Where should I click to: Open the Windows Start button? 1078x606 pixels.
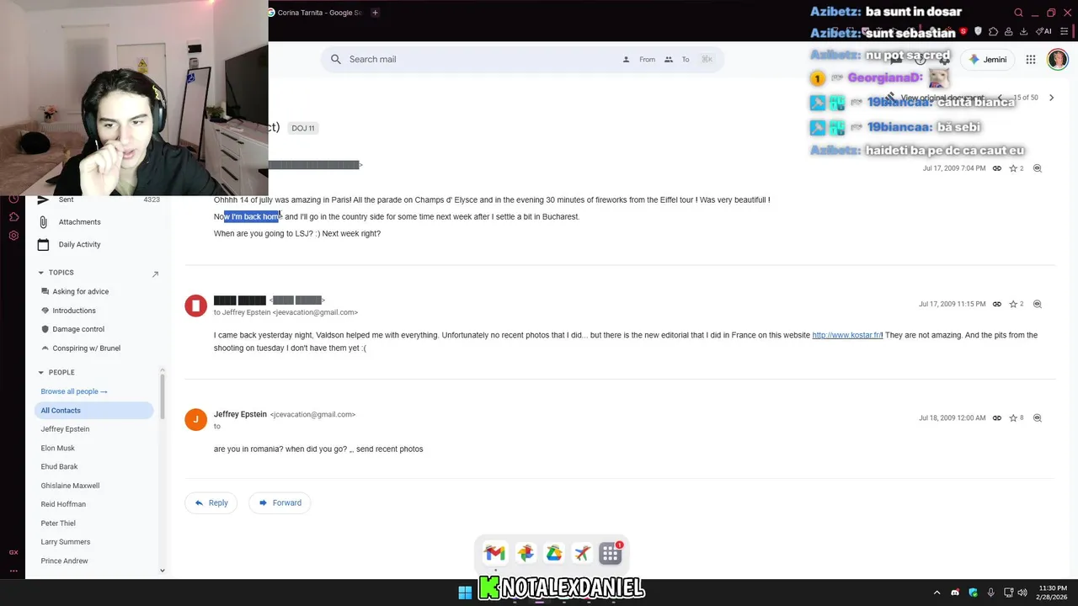(x=465, y=593)
